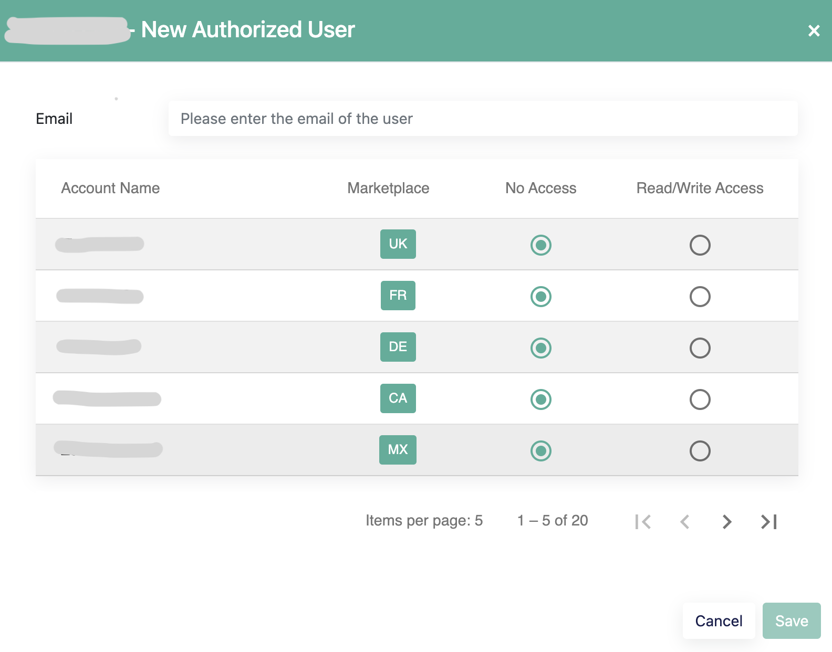The height and width of the screenshot is (652, 832).
Task: Set Read/Write Access for the MX marketplace
Action: pos(700,451)
